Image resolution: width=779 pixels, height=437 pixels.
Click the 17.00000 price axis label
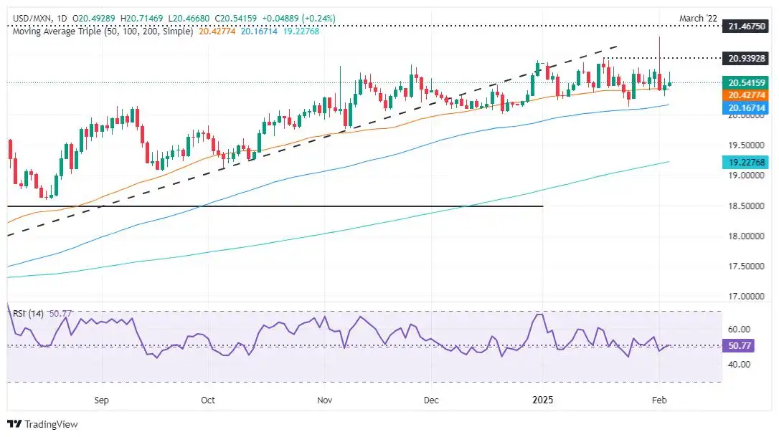tap(746, 297)
